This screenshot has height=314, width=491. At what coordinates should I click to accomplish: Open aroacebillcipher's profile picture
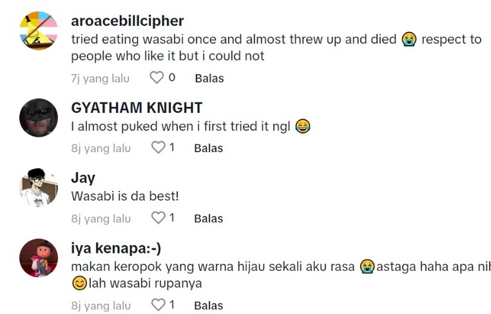[x=39, y=32]
